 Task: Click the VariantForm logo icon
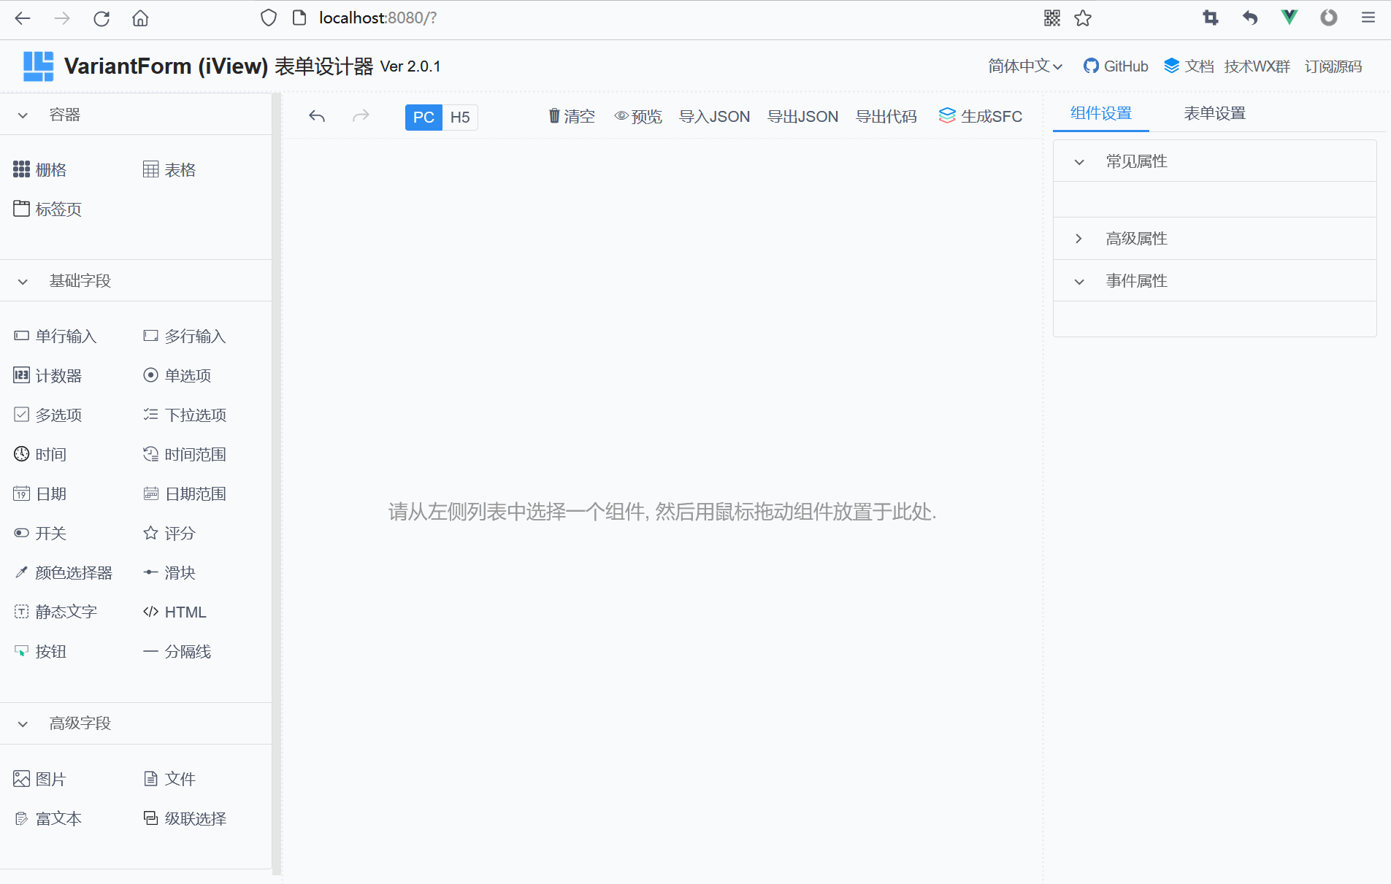click(x=39, y=66)
